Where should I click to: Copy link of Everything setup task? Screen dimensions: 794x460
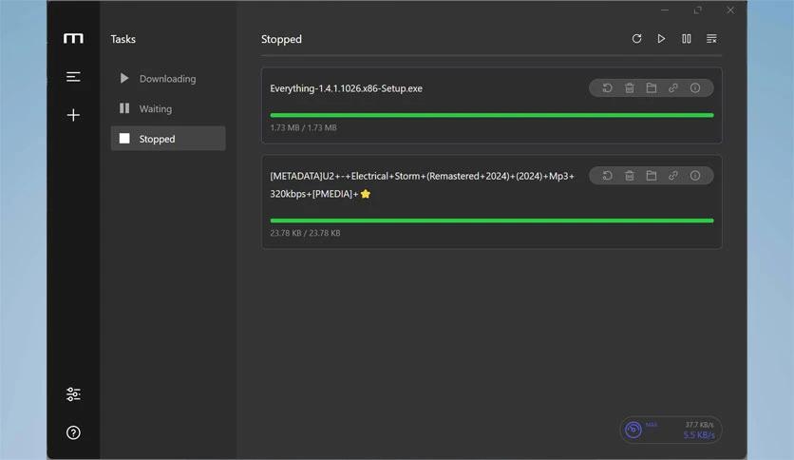[673, 88]
